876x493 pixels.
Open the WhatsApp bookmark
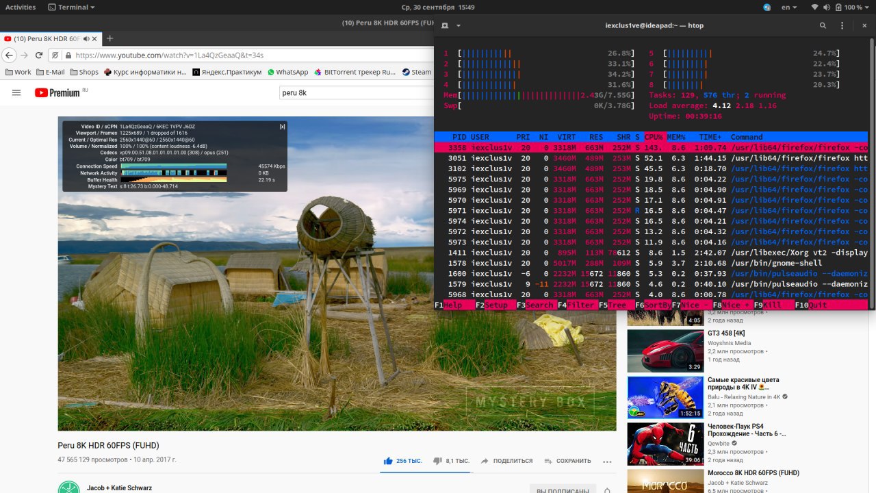click(287, 72)
